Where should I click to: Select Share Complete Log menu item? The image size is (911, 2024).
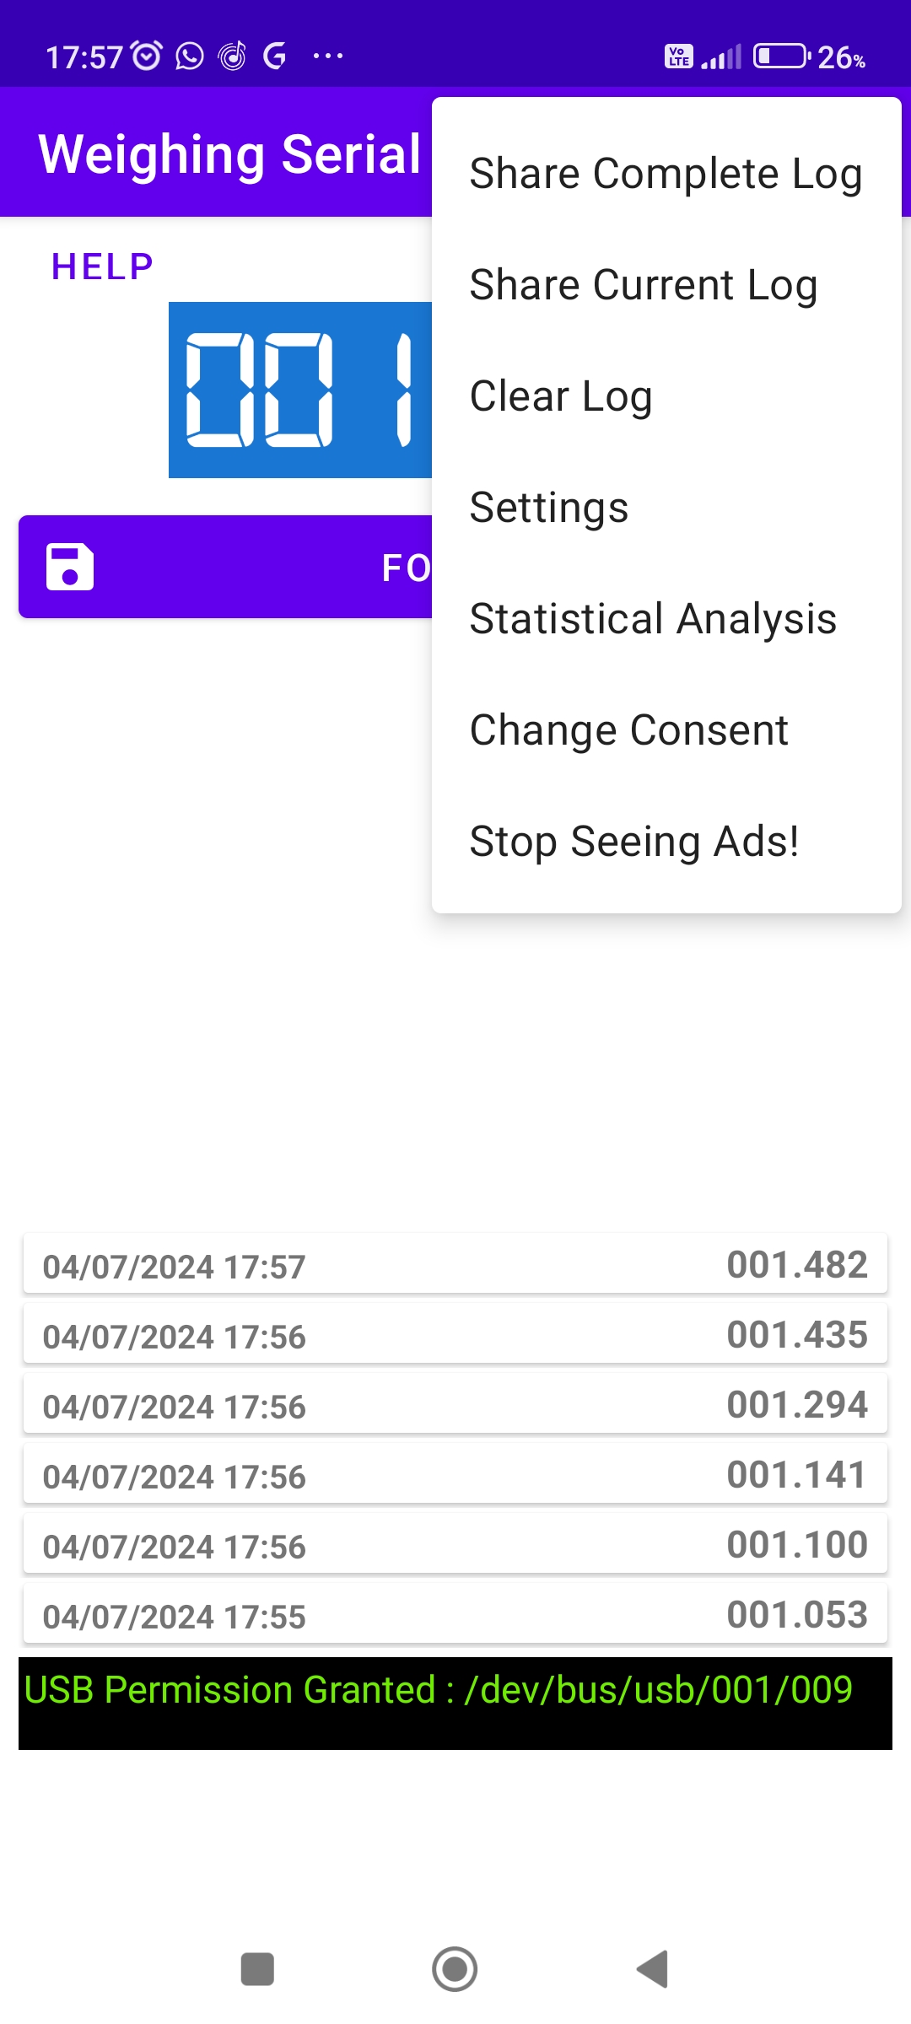click(666, 174)
